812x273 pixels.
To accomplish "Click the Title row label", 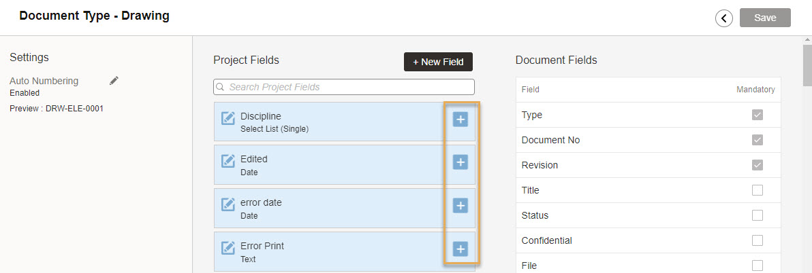I will (530, 190).
